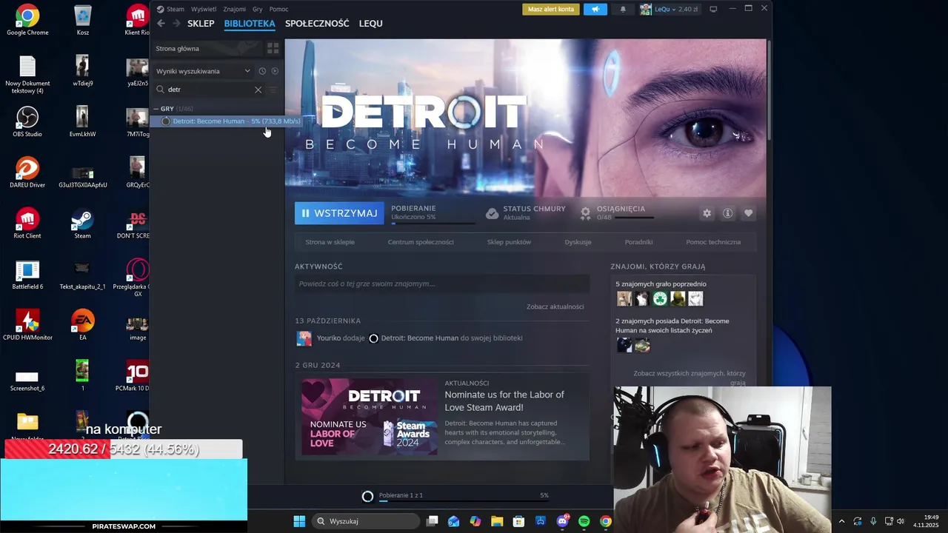Click the activity post input field

point(442,284)
